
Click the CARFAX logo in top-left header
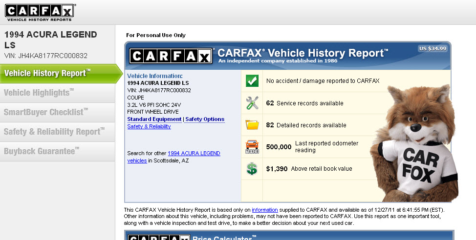[40, 12]
